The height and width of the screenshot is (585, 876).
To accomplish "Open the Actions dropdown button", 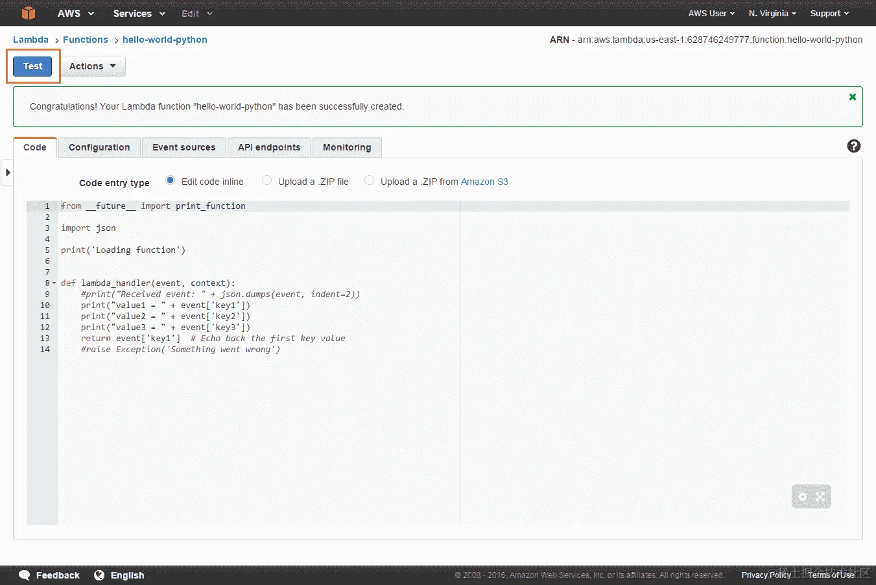I will point(93,66).
